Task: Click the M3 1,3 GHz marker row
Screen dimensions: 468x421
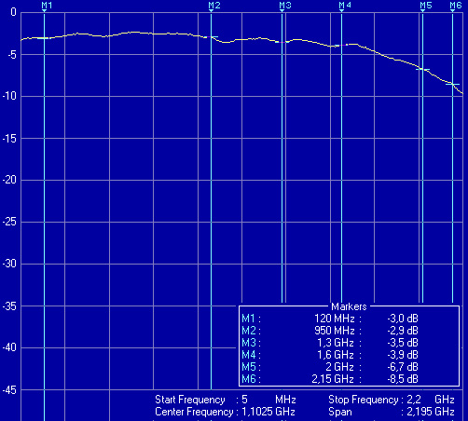Action: pyautogui.click(x=330, y=343)
